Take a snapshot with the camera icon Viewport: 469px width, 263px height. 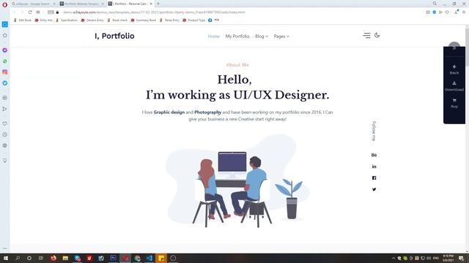428,12
